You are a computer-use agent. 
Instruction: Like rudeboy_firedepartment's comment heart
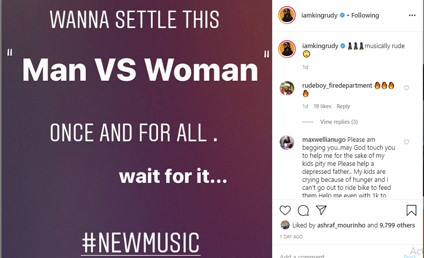click(x=406, y=88)
